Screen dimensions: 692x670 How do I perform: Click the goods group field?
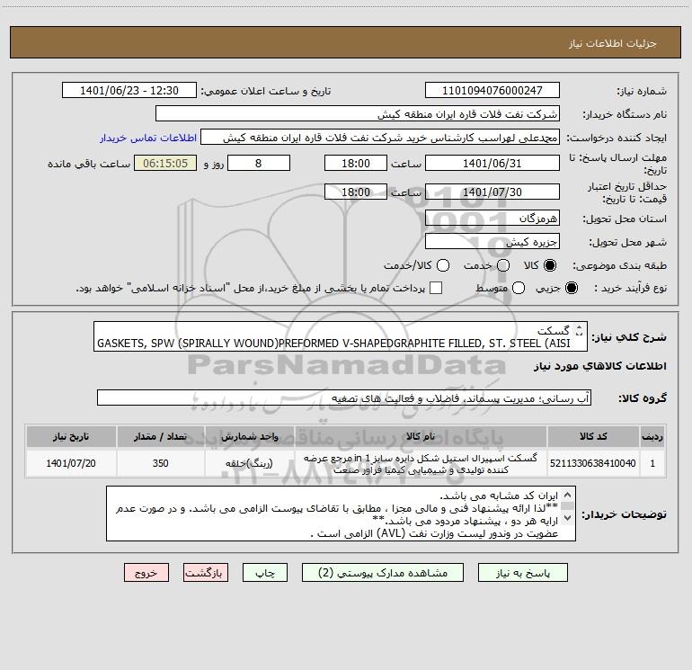tap(344, 398)
